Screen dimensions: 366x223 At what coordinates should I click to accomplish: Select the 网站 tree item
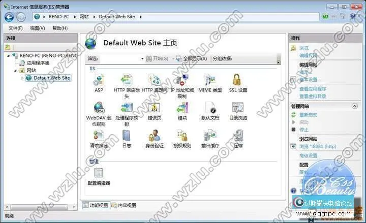31,71
